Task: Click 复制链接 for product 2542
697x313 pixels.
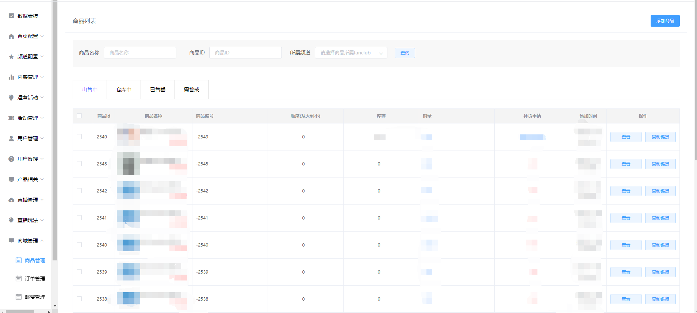Action: 660,191
